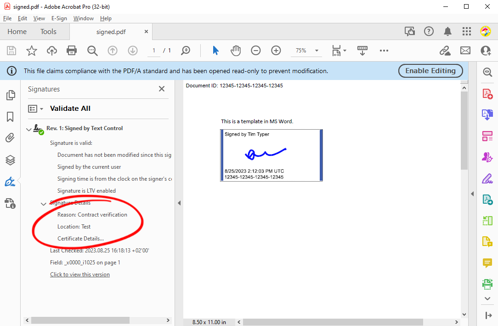The image size is (498, 326).
Task: Zoom in with plus button
Action: pyautogui.click(x=276, y=51)
